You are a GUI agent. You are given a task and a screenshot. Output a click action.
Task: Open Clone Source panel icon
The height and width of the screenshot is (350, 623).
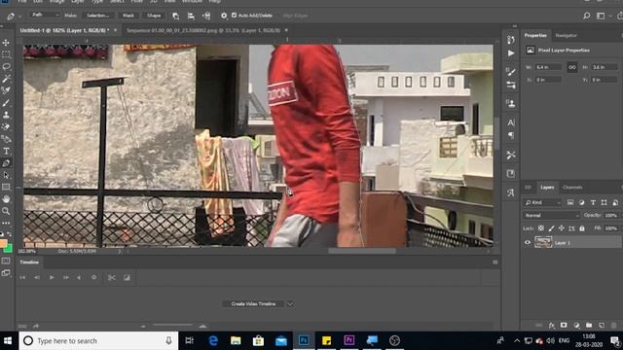(511, 104)
